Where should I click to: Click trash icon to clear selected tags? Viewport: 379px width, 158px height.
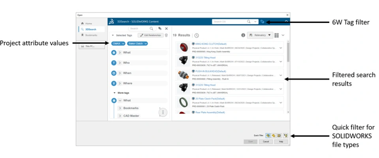pyautogui.click(x=166, y=35)
